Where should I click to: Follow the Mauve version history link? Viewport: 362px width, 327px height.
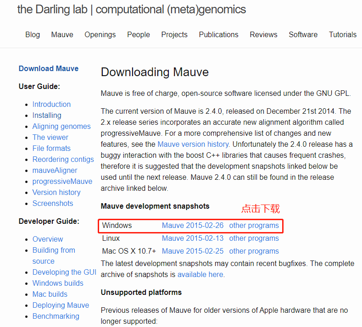click(193, 144)
